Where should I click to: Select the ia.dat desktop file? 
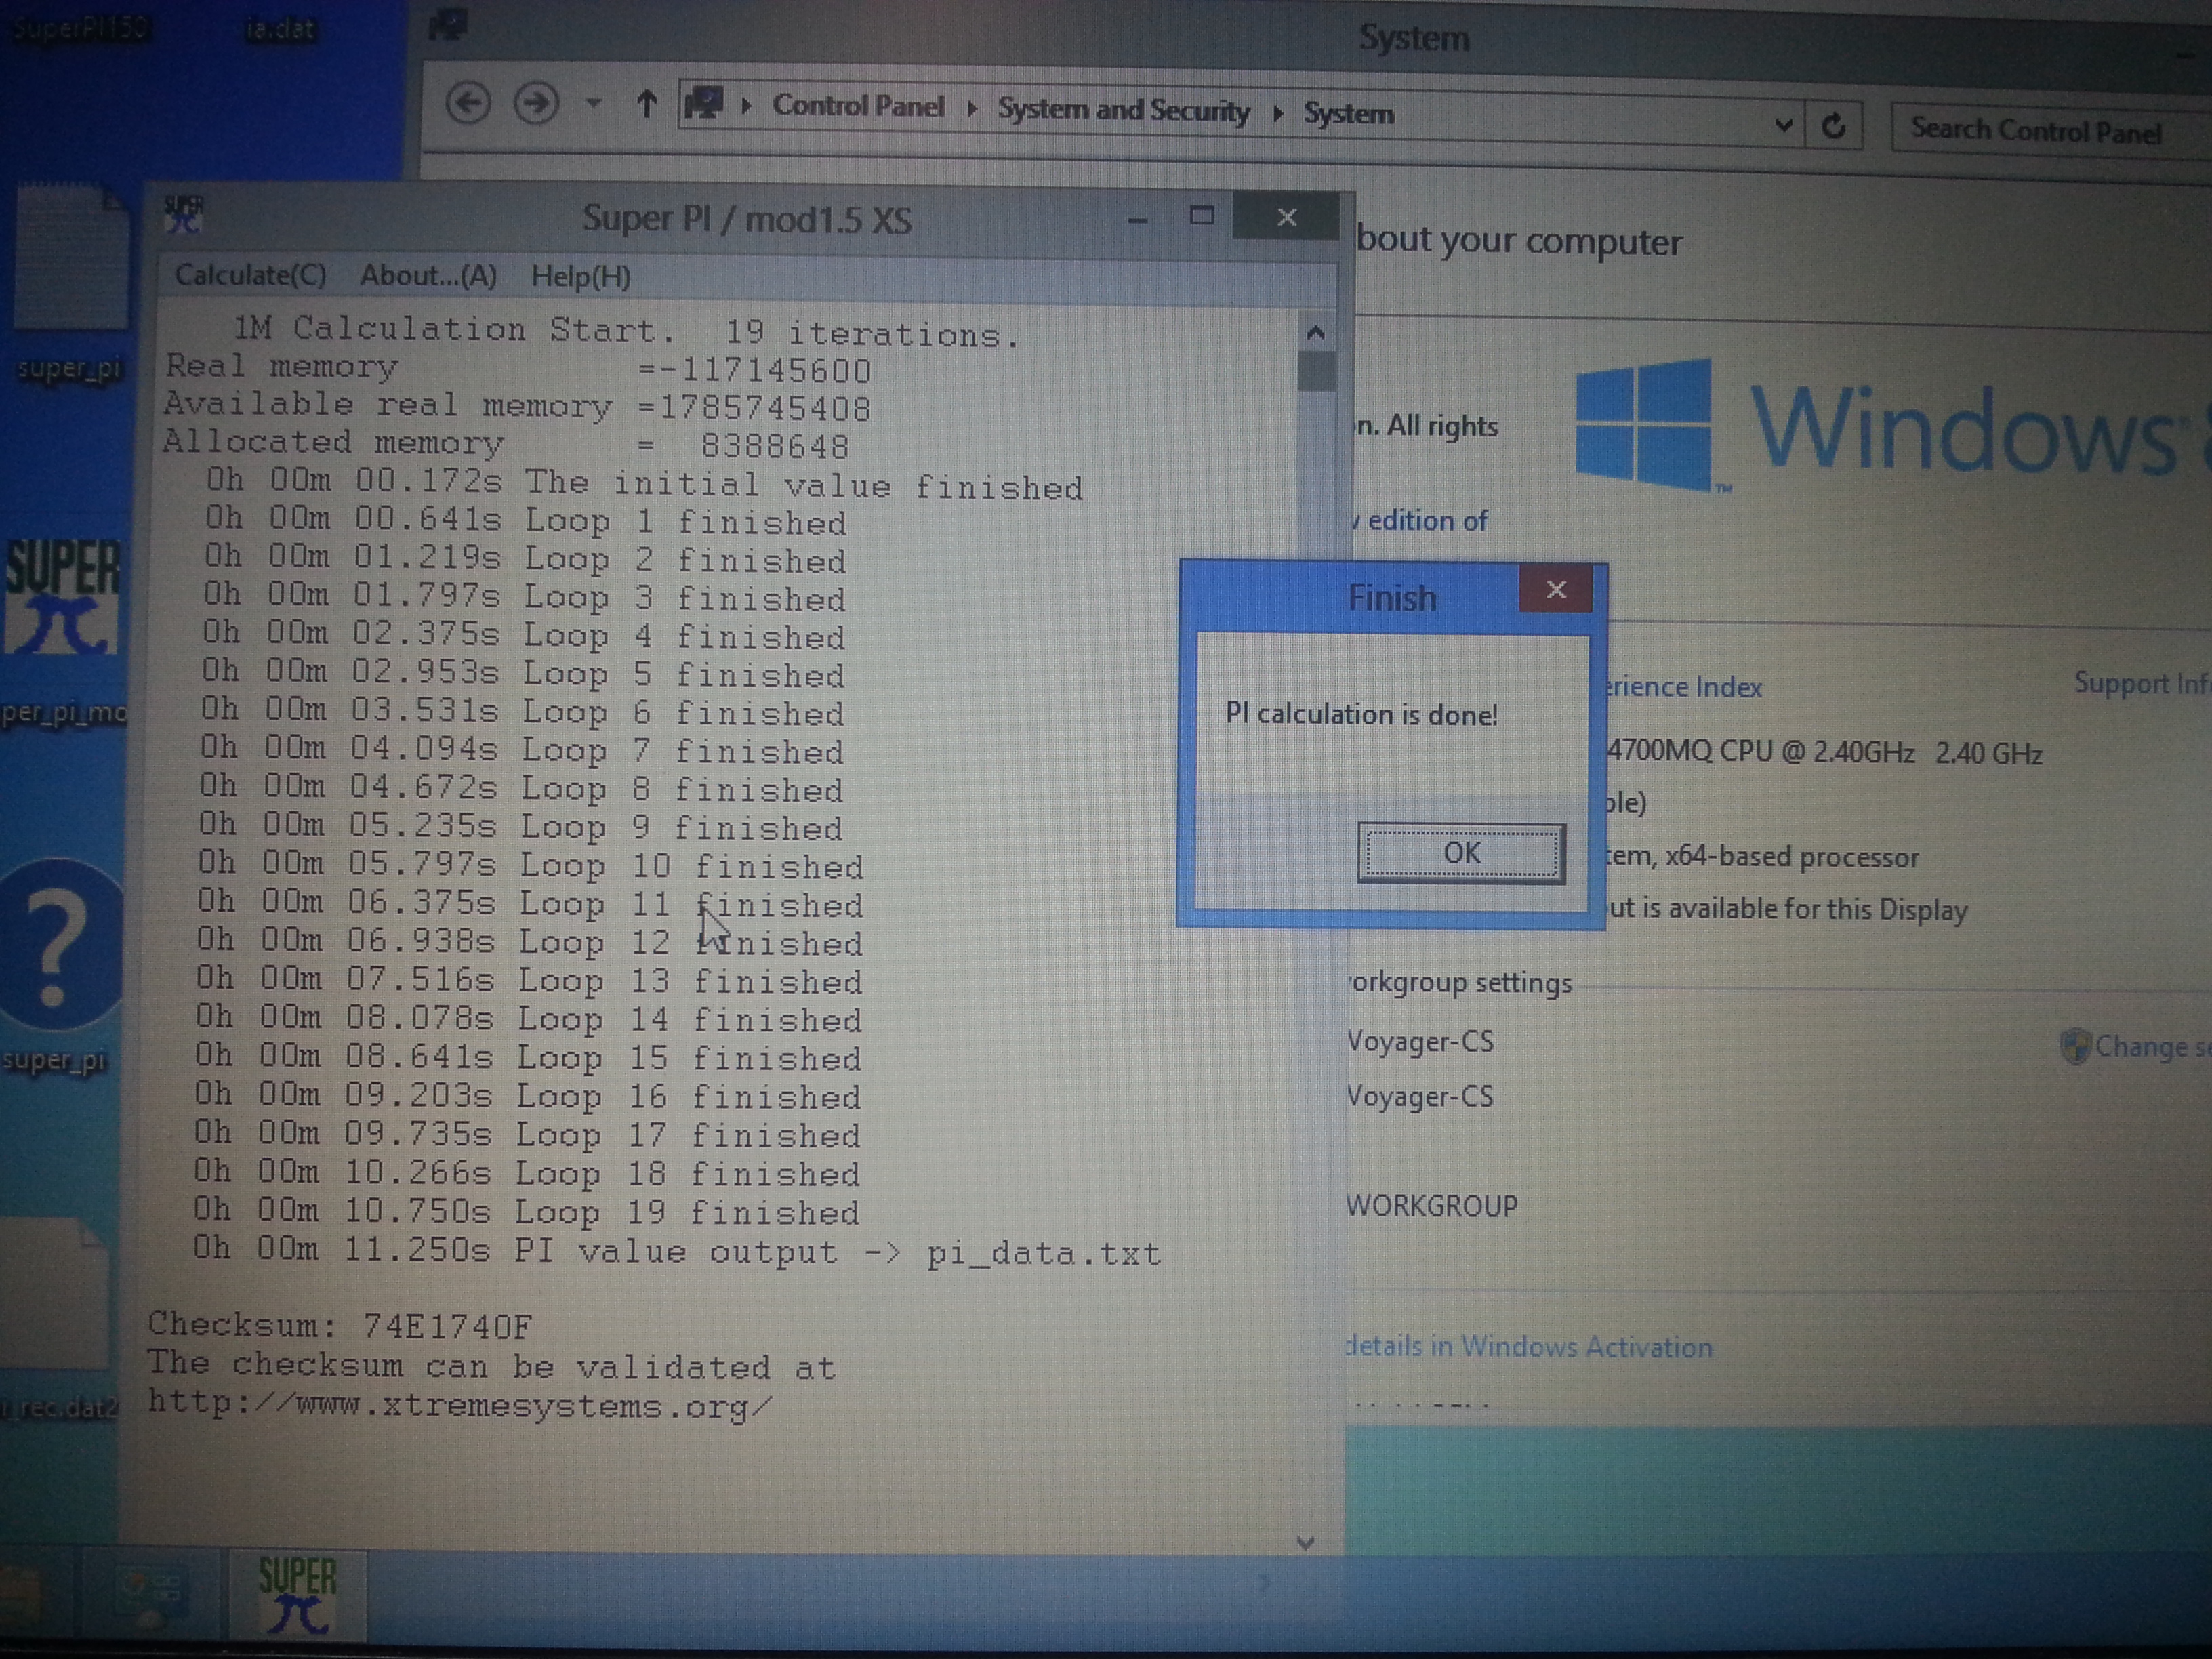coord(280,29)
